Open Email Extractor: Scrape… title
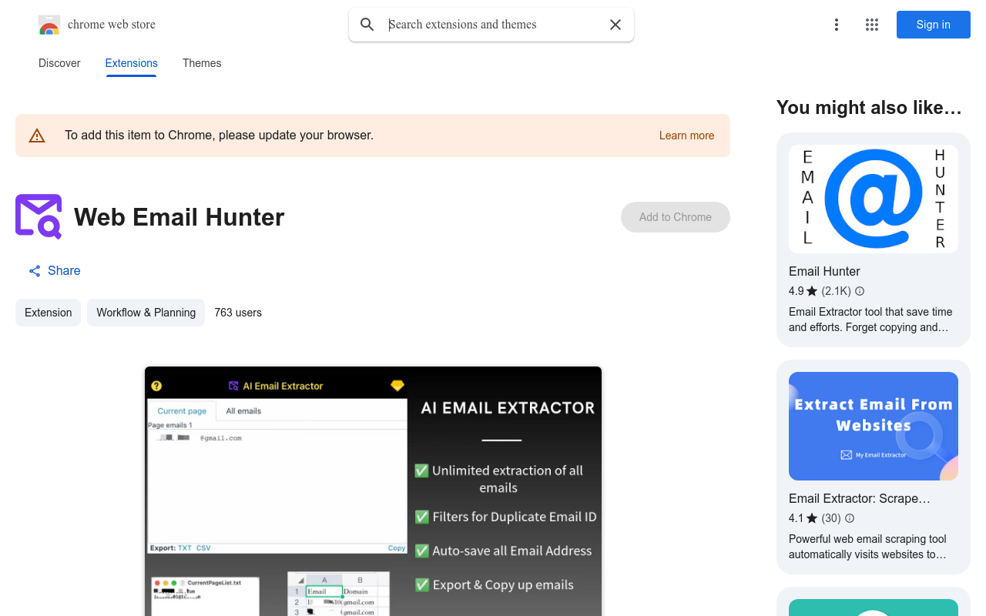 (860, 498)
